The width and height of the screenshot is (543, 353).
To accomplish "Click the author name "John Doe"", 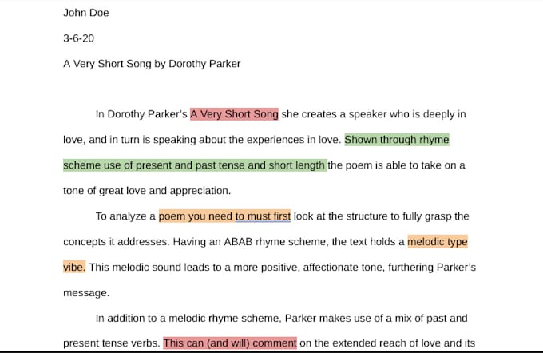I will click(86, 13).
